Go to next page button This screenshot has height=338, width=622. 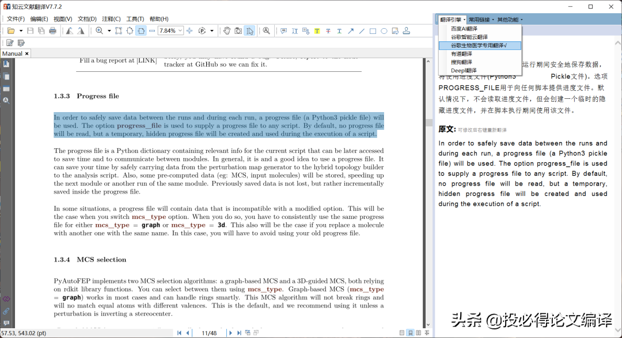click(x=230, y=333)
